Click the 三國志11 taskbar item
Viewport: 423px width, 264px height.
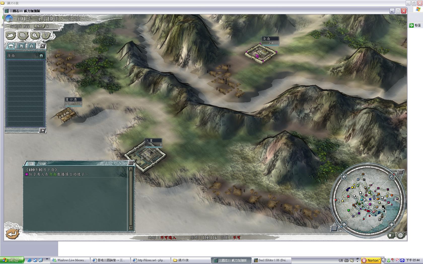coord(231,260)
